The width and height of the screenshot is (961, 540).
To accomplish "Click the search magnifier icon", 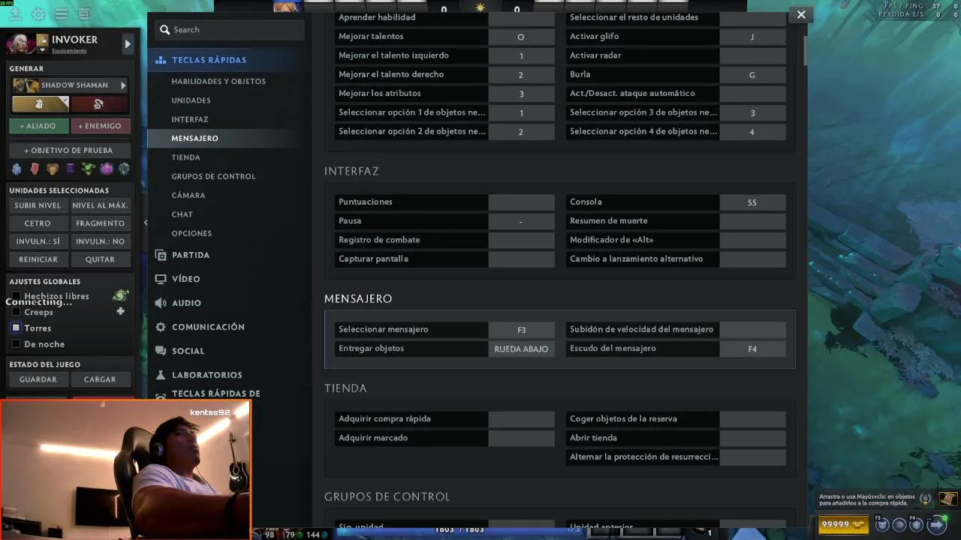I will click(164, 30).
